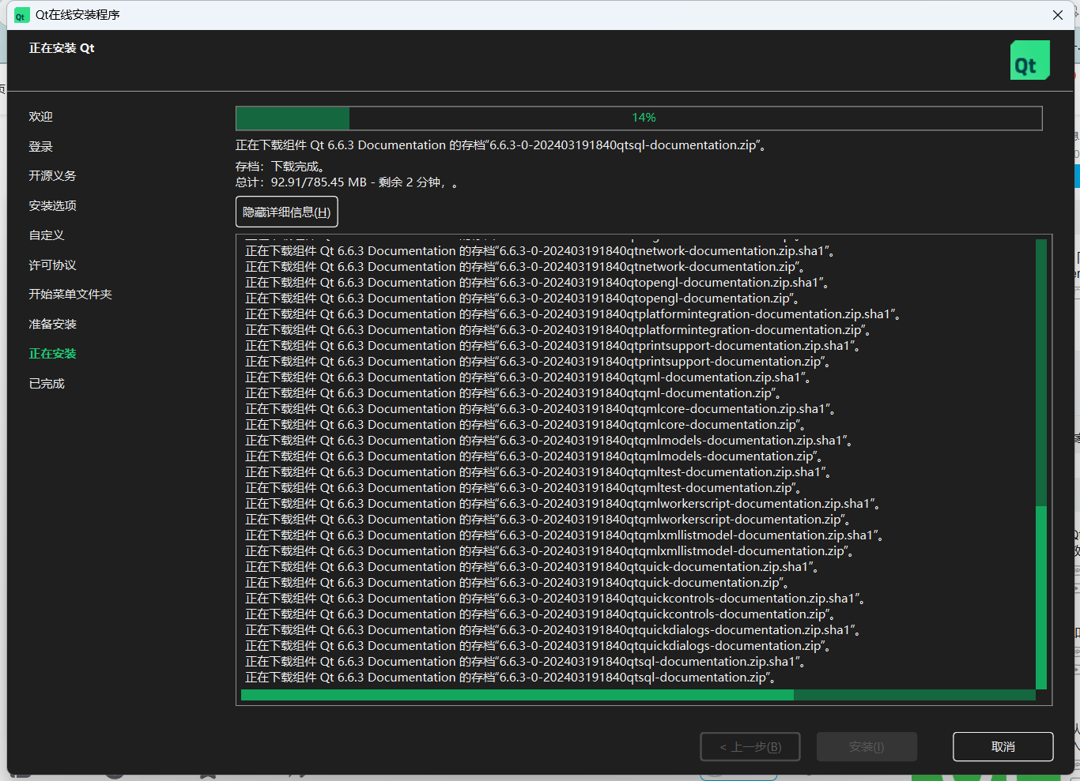Click log line ending qtquickdialogs-documentation.zip
The image size is (1080, 781).
point(538,646)
